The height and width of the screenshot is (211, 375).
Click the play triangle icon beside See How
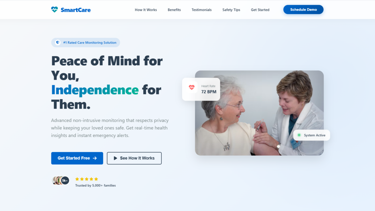(115, 158)
